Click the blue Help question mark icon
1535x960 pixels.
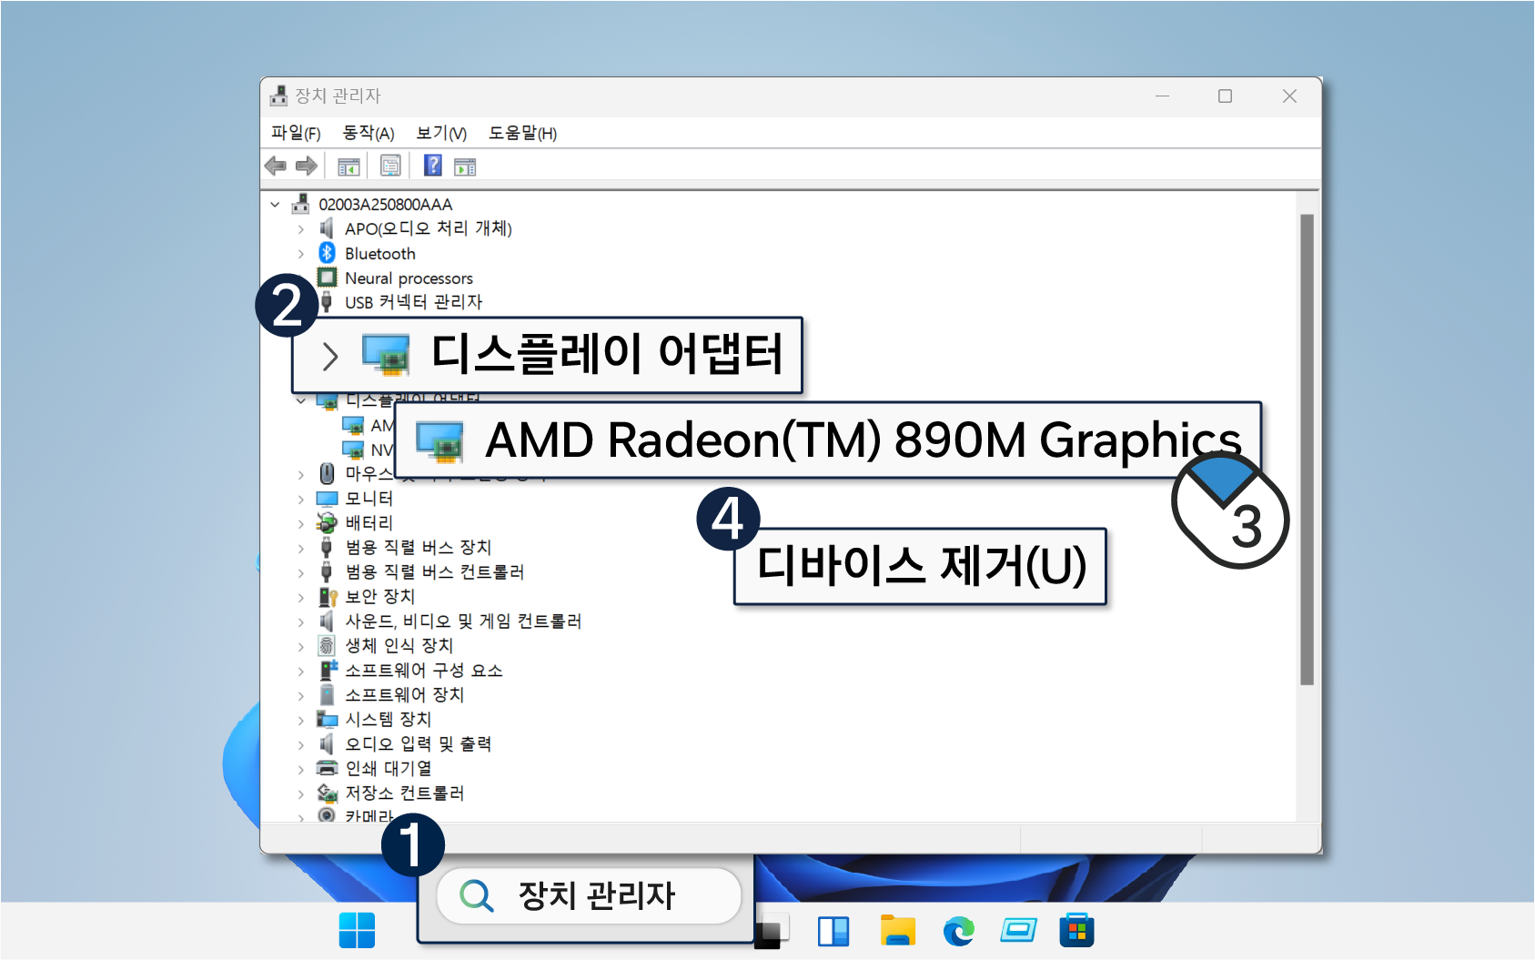pyautogui.click(x=433, y=166)
